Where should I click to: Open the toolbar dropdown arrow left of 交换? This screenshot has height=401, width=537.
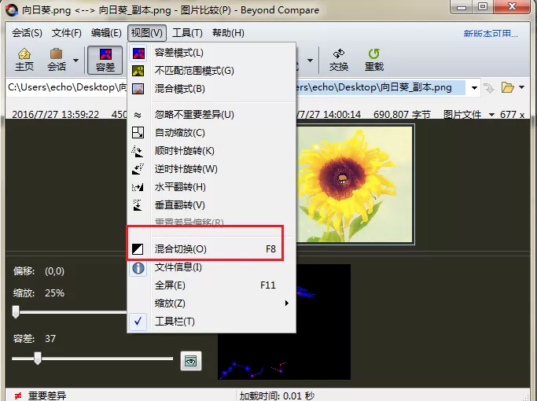(310, 61)
